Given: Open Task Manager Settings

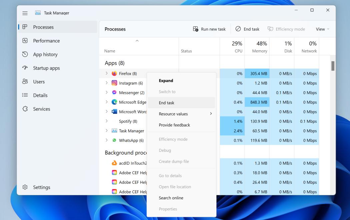Looking at the screenshot, I should (41, 187).
